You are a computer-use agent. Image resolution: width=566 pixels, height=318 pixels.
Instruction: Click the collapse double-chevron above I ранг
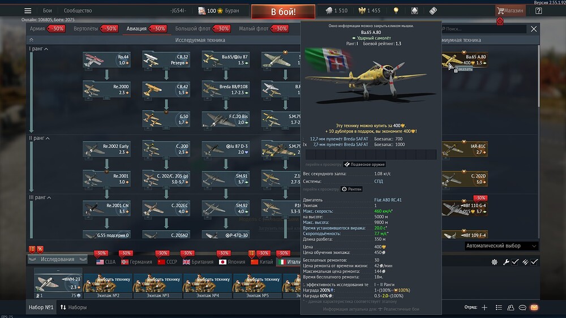tap(31, 40)
